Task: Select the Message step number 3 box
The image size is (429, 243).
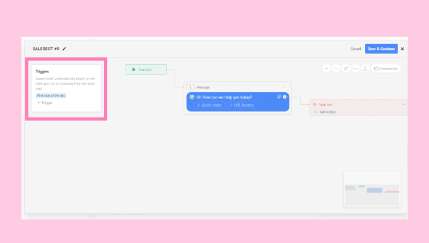Action: 191,87
